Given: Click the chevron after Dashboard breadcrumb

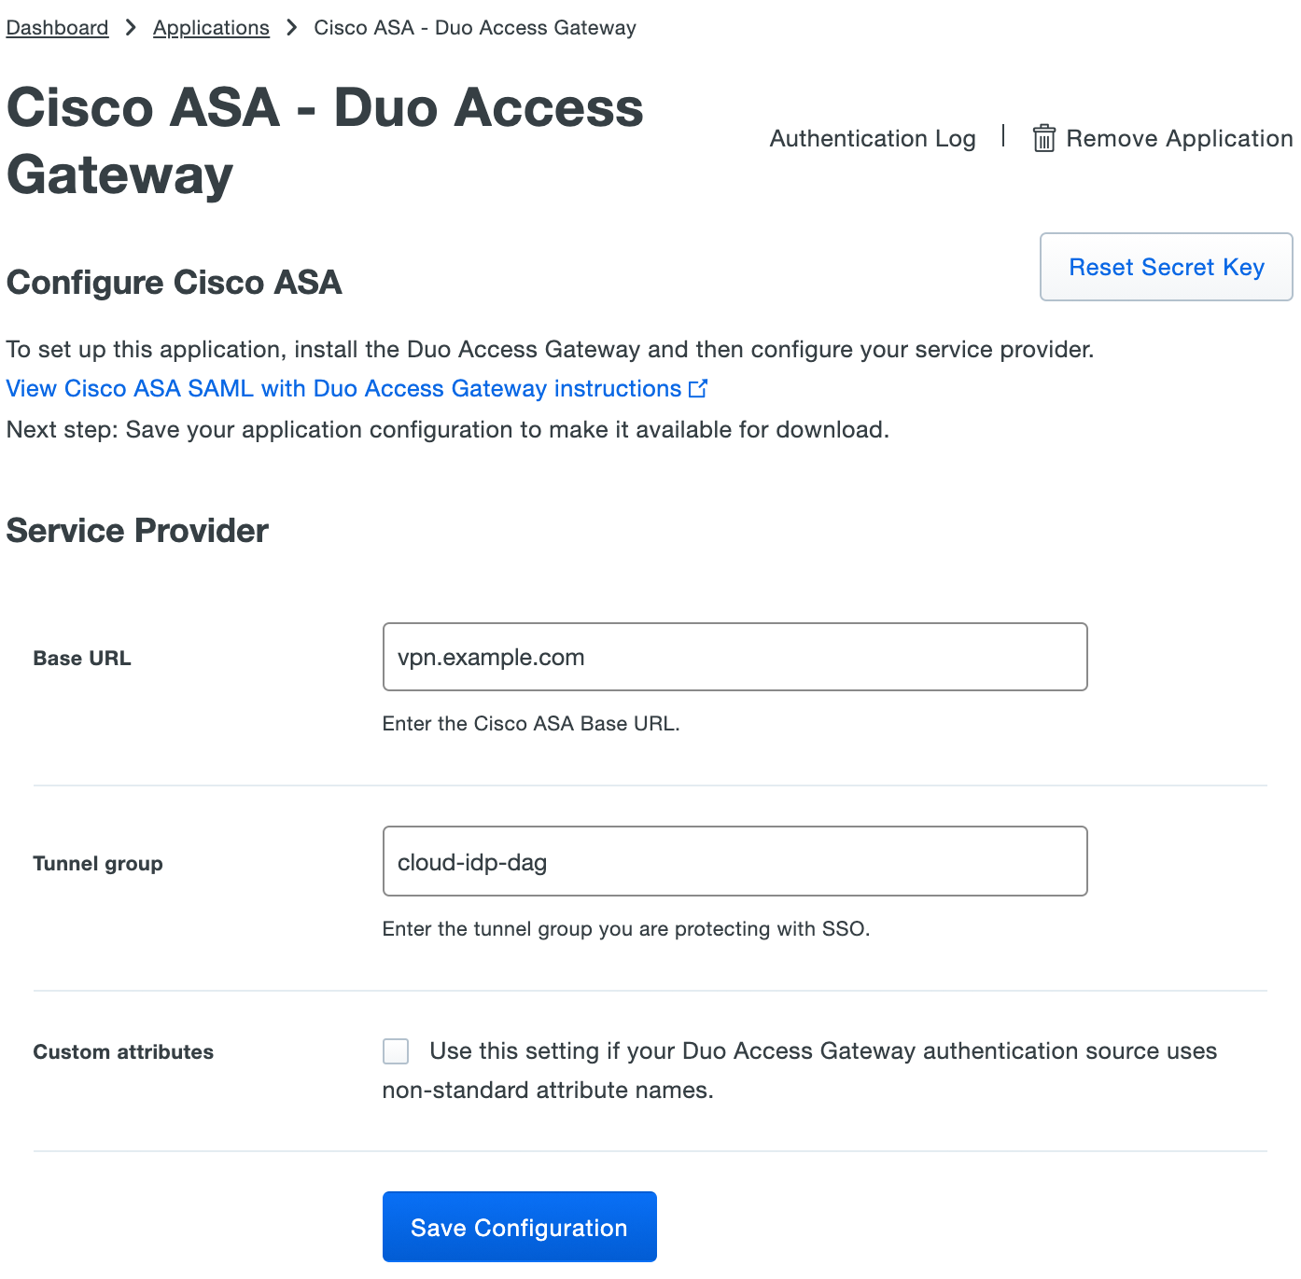Looking at the screenshot, I should point(130,27).
